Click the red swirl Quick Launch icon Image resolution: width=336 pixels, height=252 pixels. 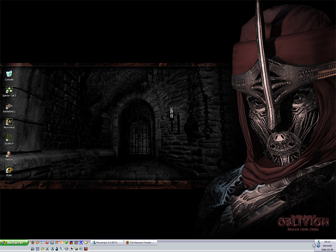47,243
